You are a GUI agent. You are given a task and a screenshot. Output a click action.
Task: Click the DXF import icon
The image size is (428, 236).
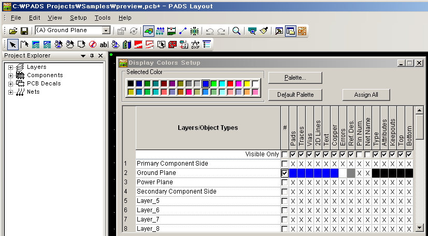click(195, 45)
